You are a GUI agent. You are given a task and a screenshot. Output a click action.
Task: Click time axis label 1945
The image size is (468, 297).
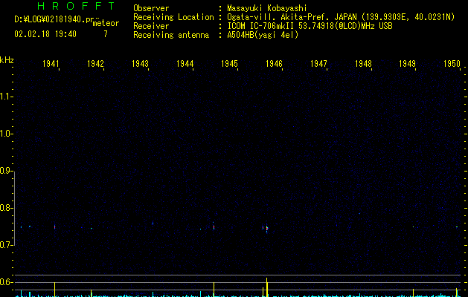point(229,64)
